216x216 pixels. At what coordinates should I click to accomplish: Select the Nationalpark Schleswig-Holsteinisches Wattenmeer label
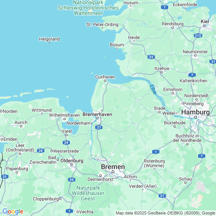pyautogui.click(x=88, y=8)
